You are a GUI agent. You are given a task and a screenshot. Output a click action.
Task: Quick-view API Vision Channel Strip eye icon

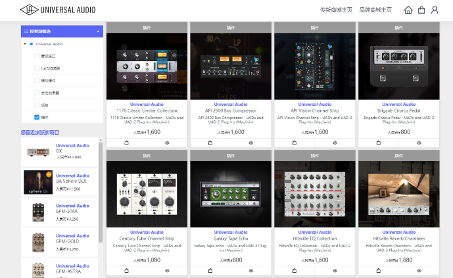coord(335,143)
